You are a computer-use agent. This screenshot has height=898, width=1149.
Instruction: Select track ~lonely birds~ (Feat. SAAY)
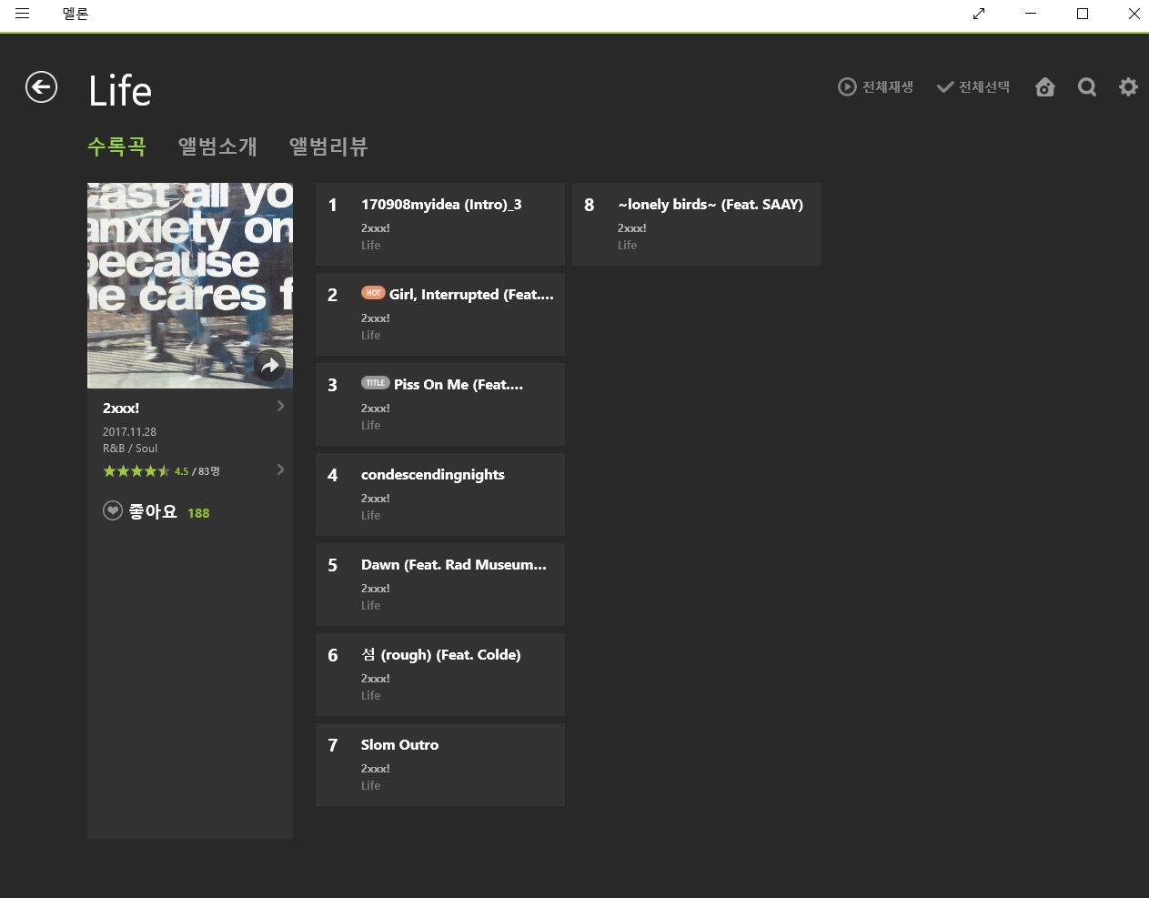tap(697, 224)
